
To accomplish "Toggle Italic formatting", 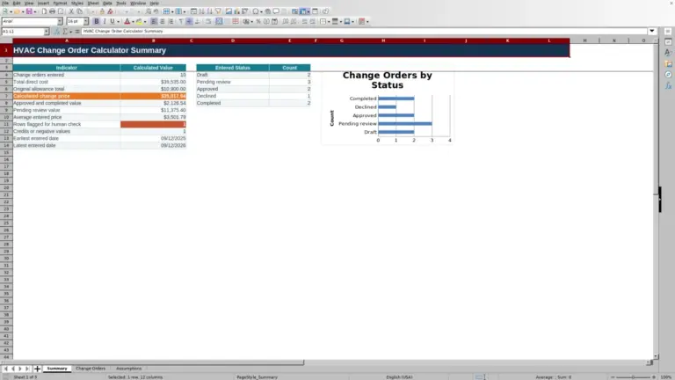I will [x=105, y=21].
